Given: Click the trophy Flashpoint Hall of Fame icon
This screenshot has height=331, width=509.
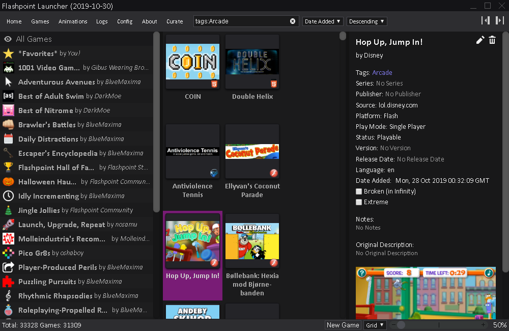Looking at the screenshot, I should (8, 168).
